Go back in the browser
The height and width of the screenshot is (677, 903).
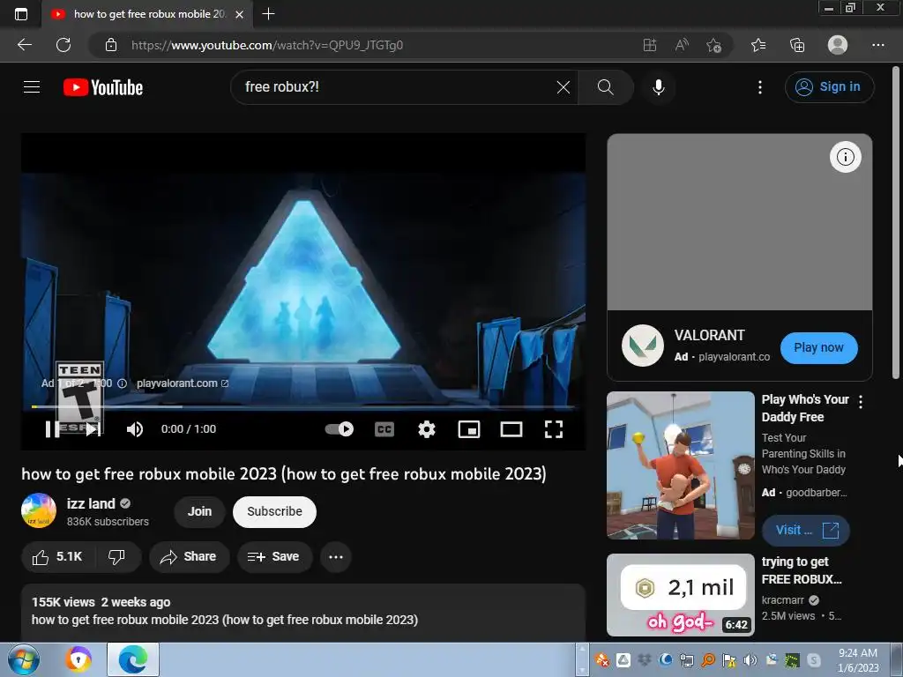25,45
